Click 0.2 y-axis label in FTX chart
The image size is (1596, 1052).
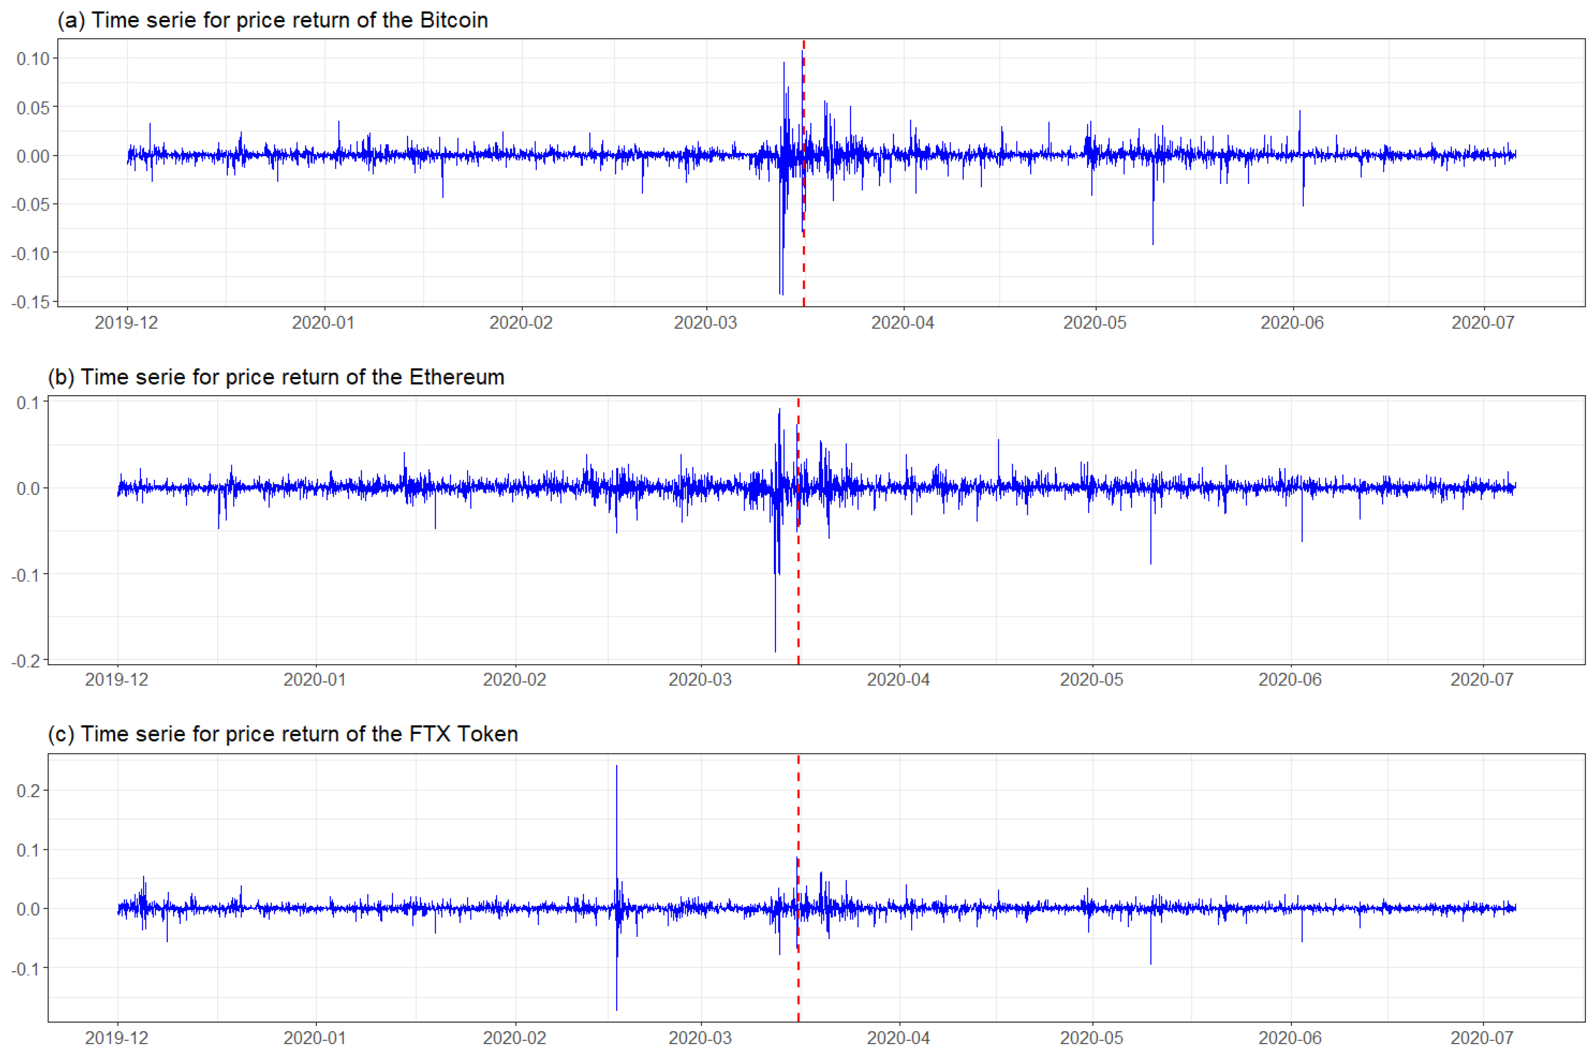click(x=28, y=790)
